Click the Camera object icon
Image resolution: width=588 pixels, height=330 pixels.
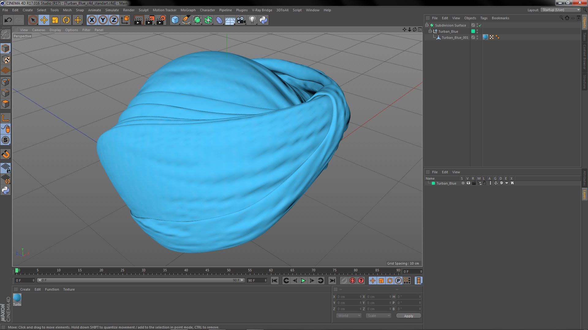(x=241, y=20)
